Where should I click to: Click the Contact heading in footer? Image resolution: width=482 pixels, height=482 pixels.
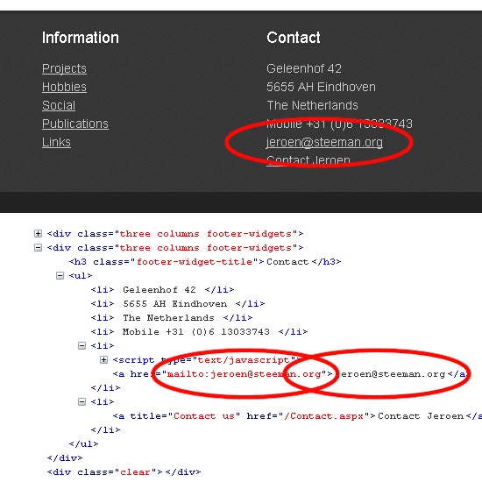point(294,38)
